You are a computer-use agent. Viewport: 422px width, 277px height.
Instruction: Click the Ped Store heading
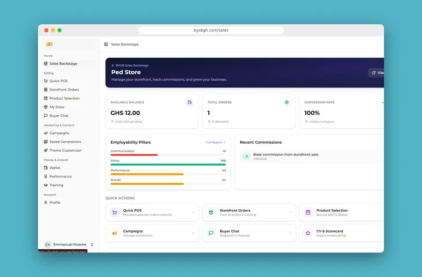pyautogui.click(x=126, y=72)
